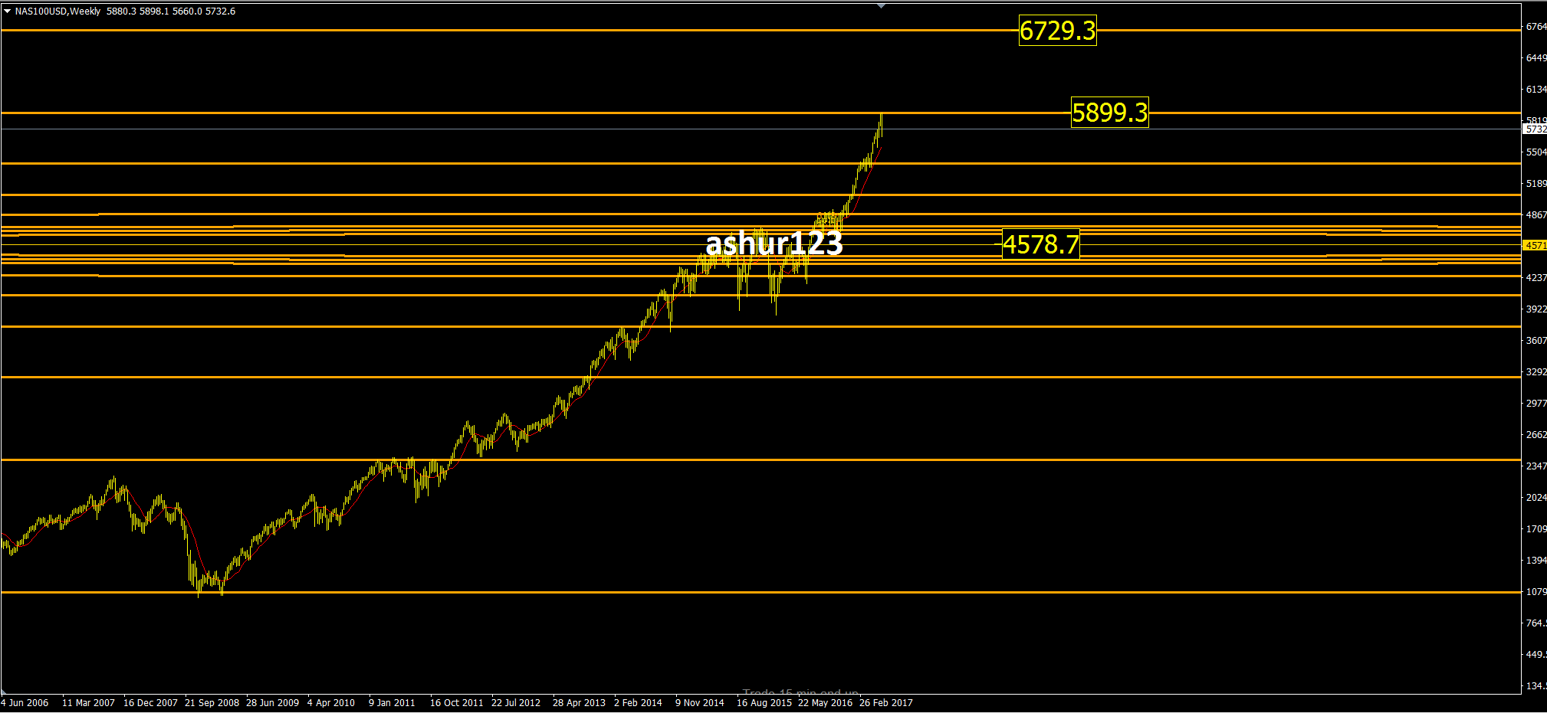Click the 22 Jul 2012 date label
The image size is (1547, 713).
coord(516,703)
